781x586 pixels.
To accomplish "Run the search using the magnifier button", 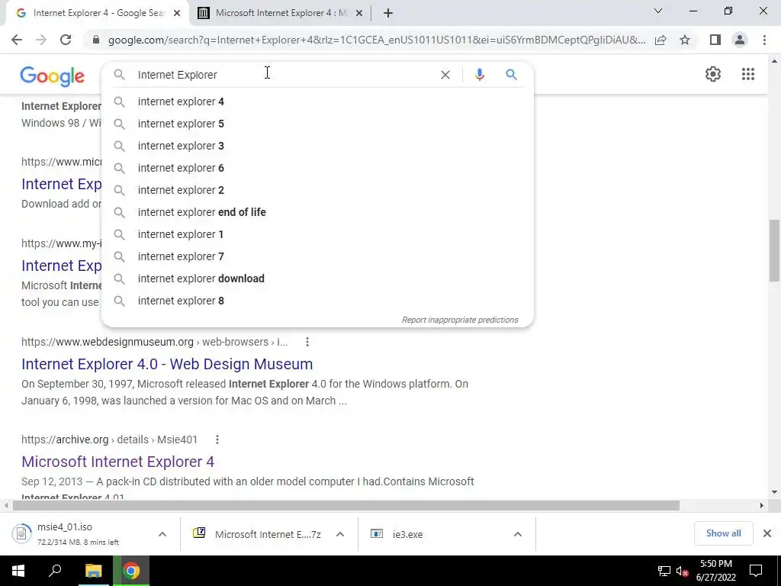I will 511,75.
